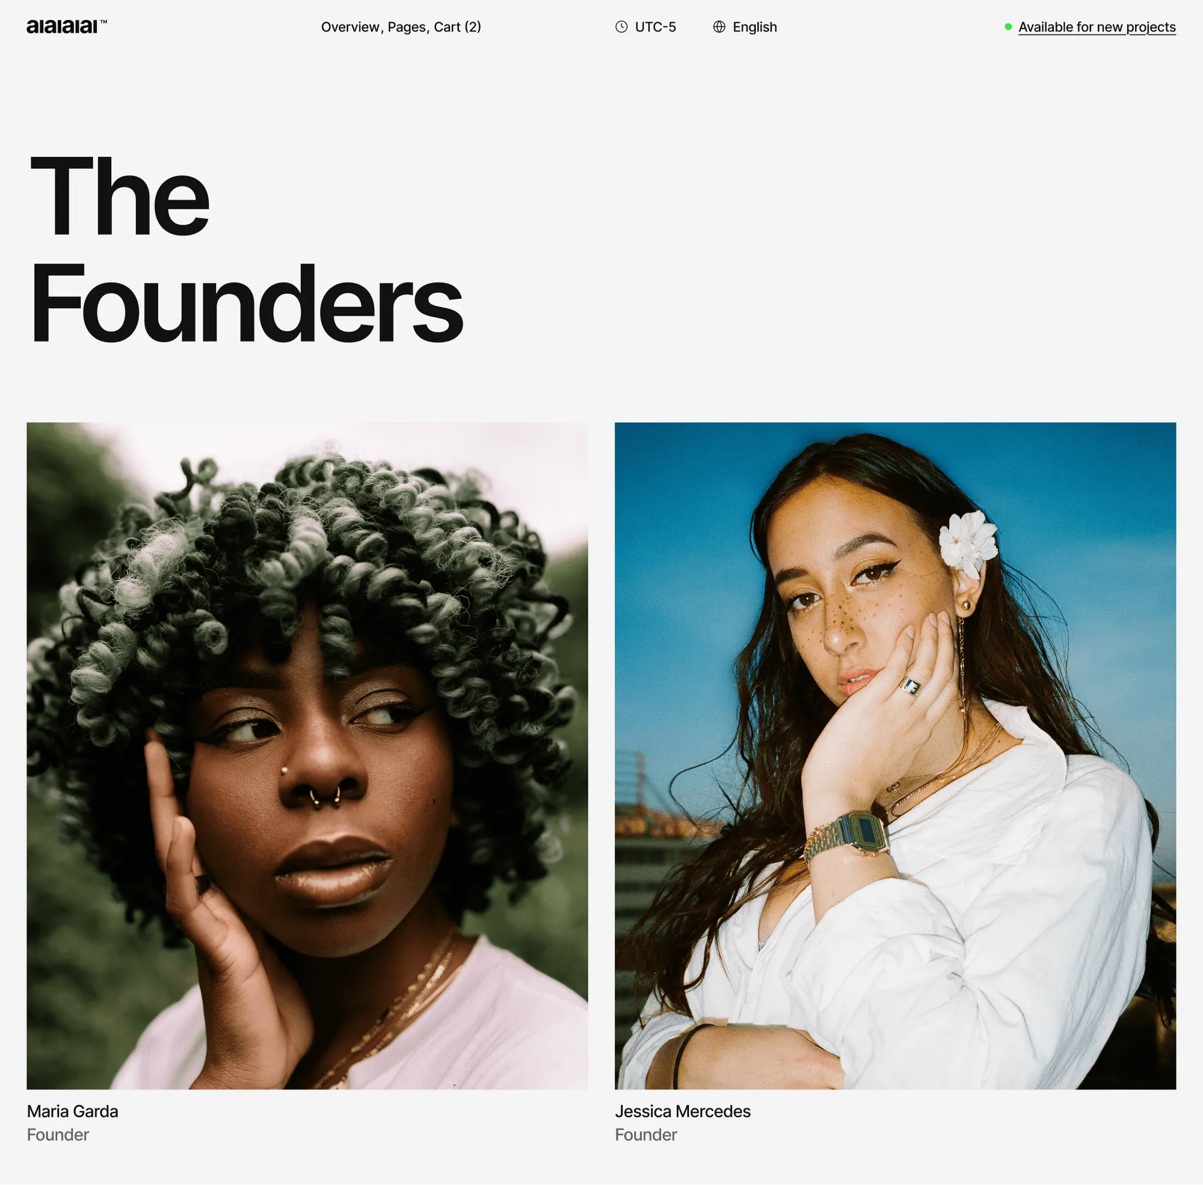Open the Cart (2) navigation item
1203x1185 pixels.
pos(458,27)
